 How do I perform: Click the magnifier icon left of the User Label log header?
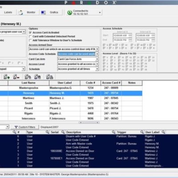[x=142, y=132]
